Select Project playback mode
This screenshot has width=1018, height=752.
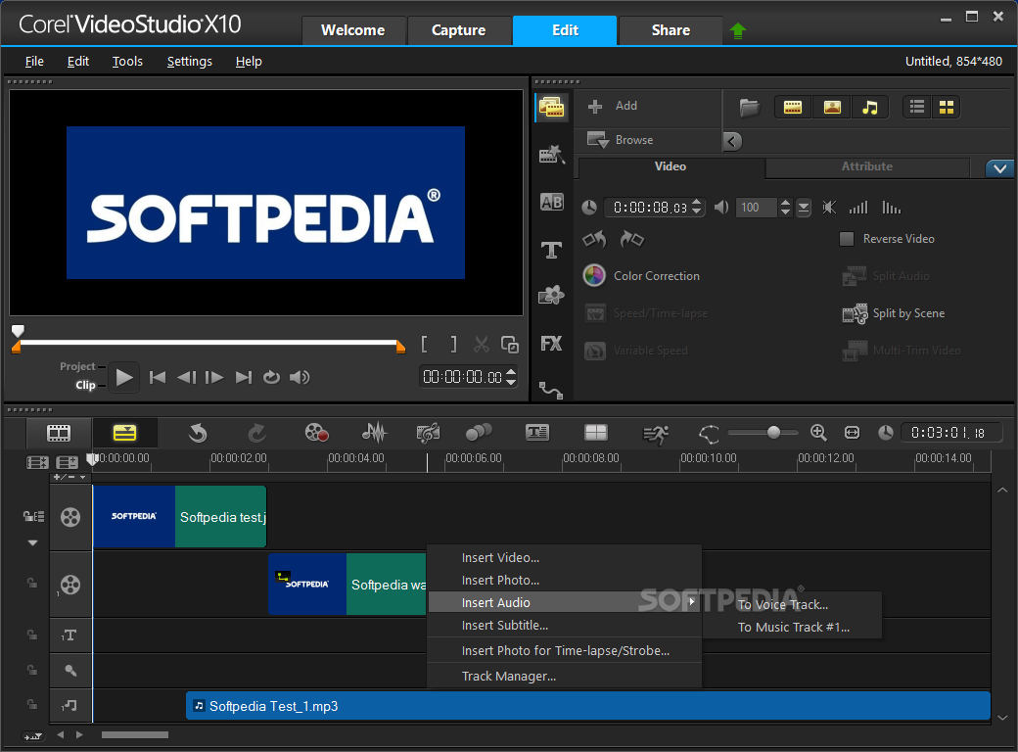[x=77, y=366]
